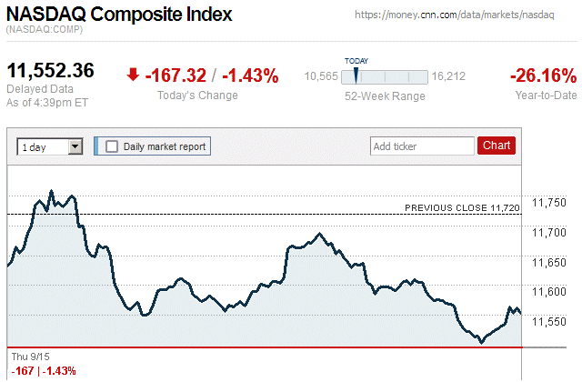Click the -26.16% Year-to-Date figure
This screenshot has height=382, width=582.
click(543, 75)
